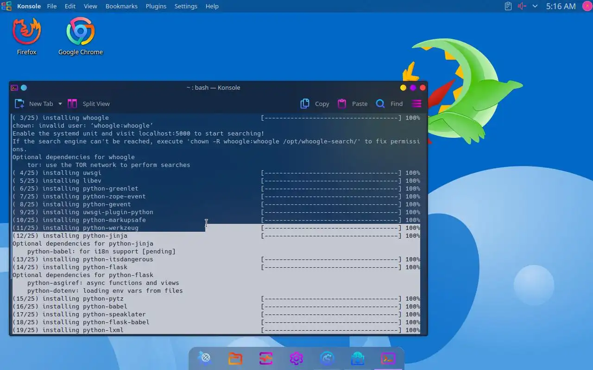Image resolution: width=593 pixels, height=370 pixels.
Task: Open the software store bag dock icon
Action: point(358,358)
